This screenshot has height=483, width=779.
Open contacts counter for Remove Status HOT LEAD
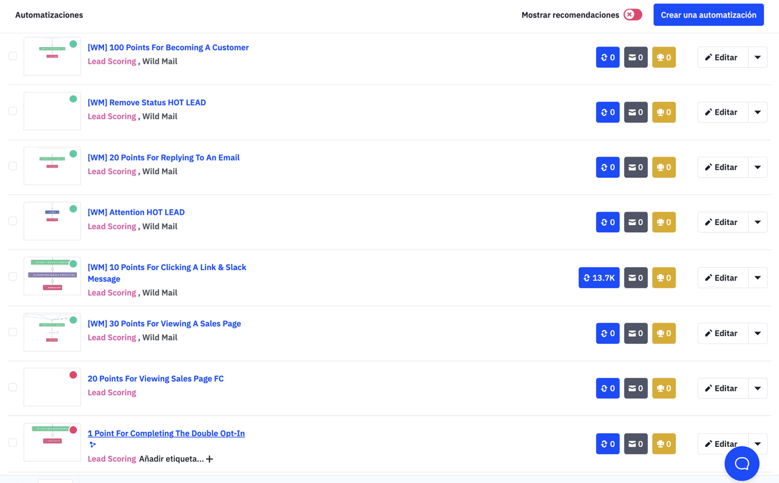(x=608, y=112)
